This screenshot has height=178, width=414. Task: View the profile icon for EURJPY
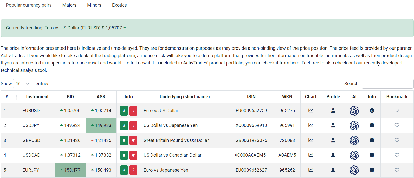333,170
